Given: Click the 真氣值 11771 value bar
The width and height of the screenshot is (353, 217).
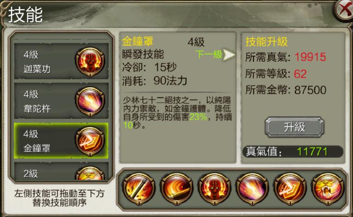Looking at the screenshot, I should [x=293, y=152].
